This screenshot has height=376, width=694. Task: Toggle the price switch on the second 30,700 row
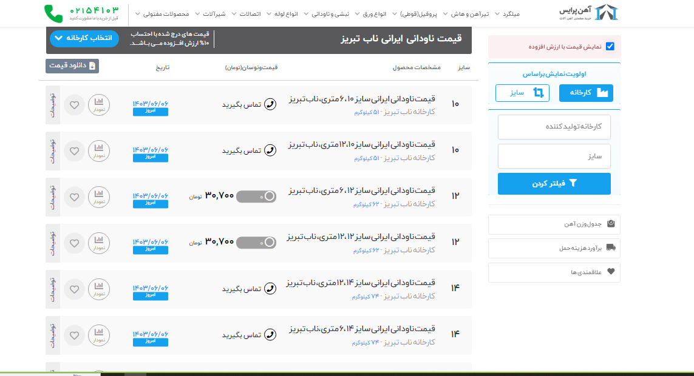[x=256, y=242]
